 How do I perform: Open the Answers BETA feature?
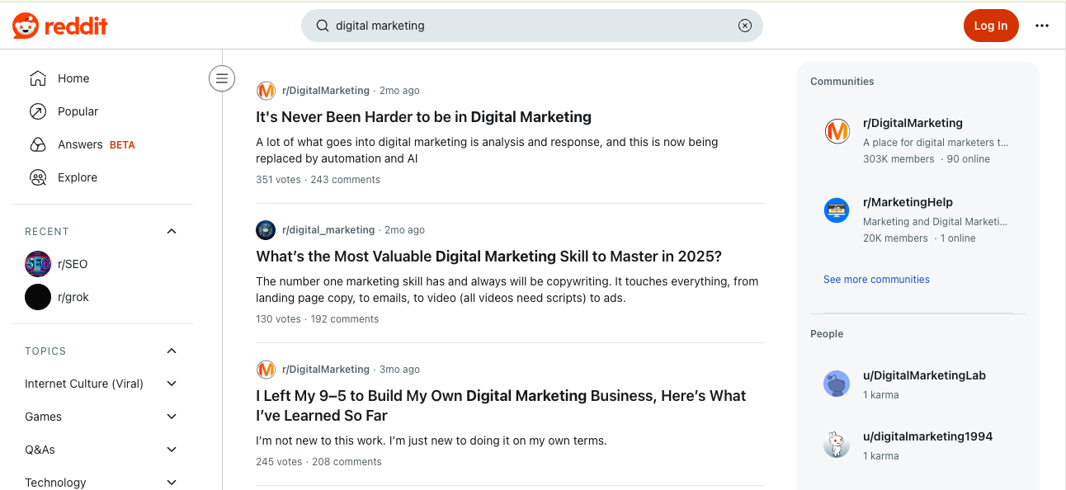pyautogui.click(x=78, y=144)
